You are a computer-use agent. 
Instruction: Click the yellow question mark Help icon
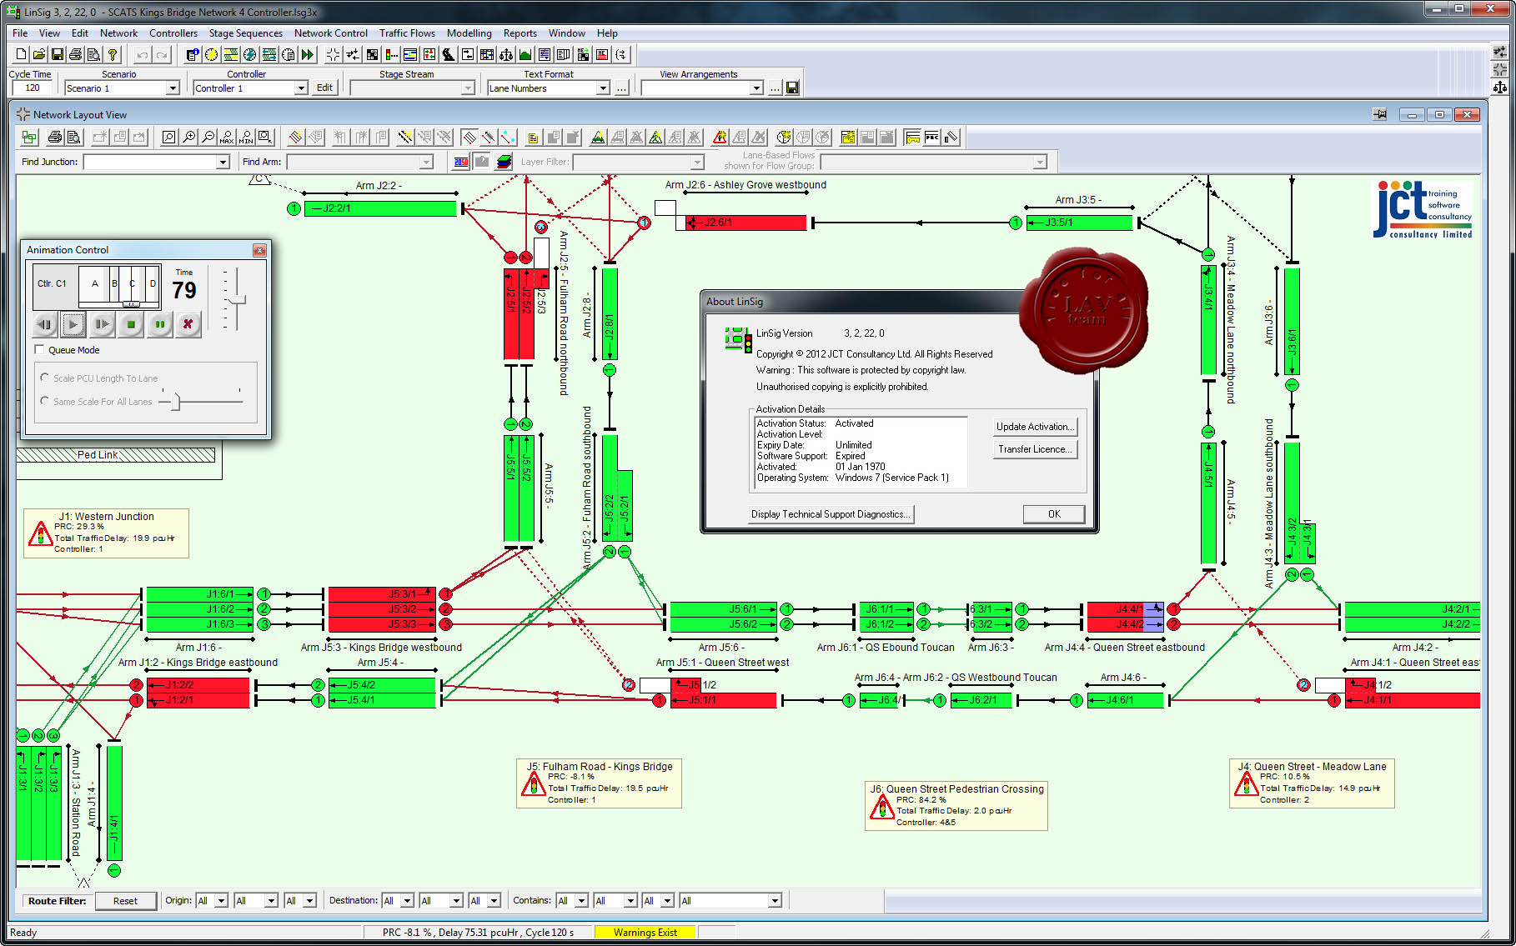click(x=113, y=54)
